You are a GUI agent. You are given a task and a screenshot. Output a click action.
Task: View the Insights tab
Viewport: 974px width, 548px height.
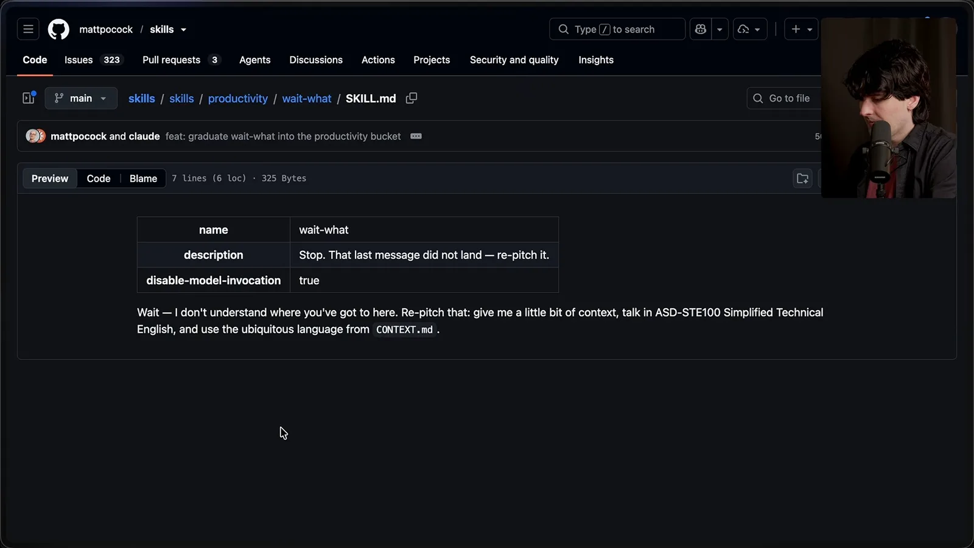point(596,60)
